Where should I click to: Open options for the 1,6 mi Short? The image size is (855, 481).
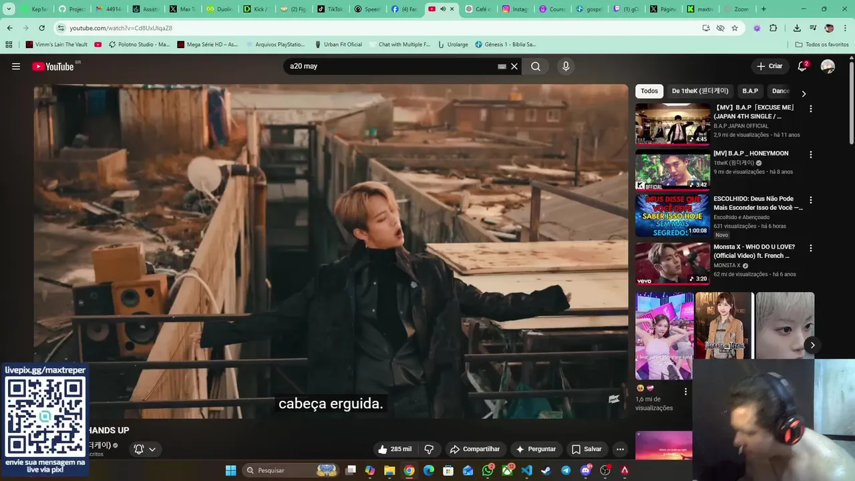coord(685,391)
